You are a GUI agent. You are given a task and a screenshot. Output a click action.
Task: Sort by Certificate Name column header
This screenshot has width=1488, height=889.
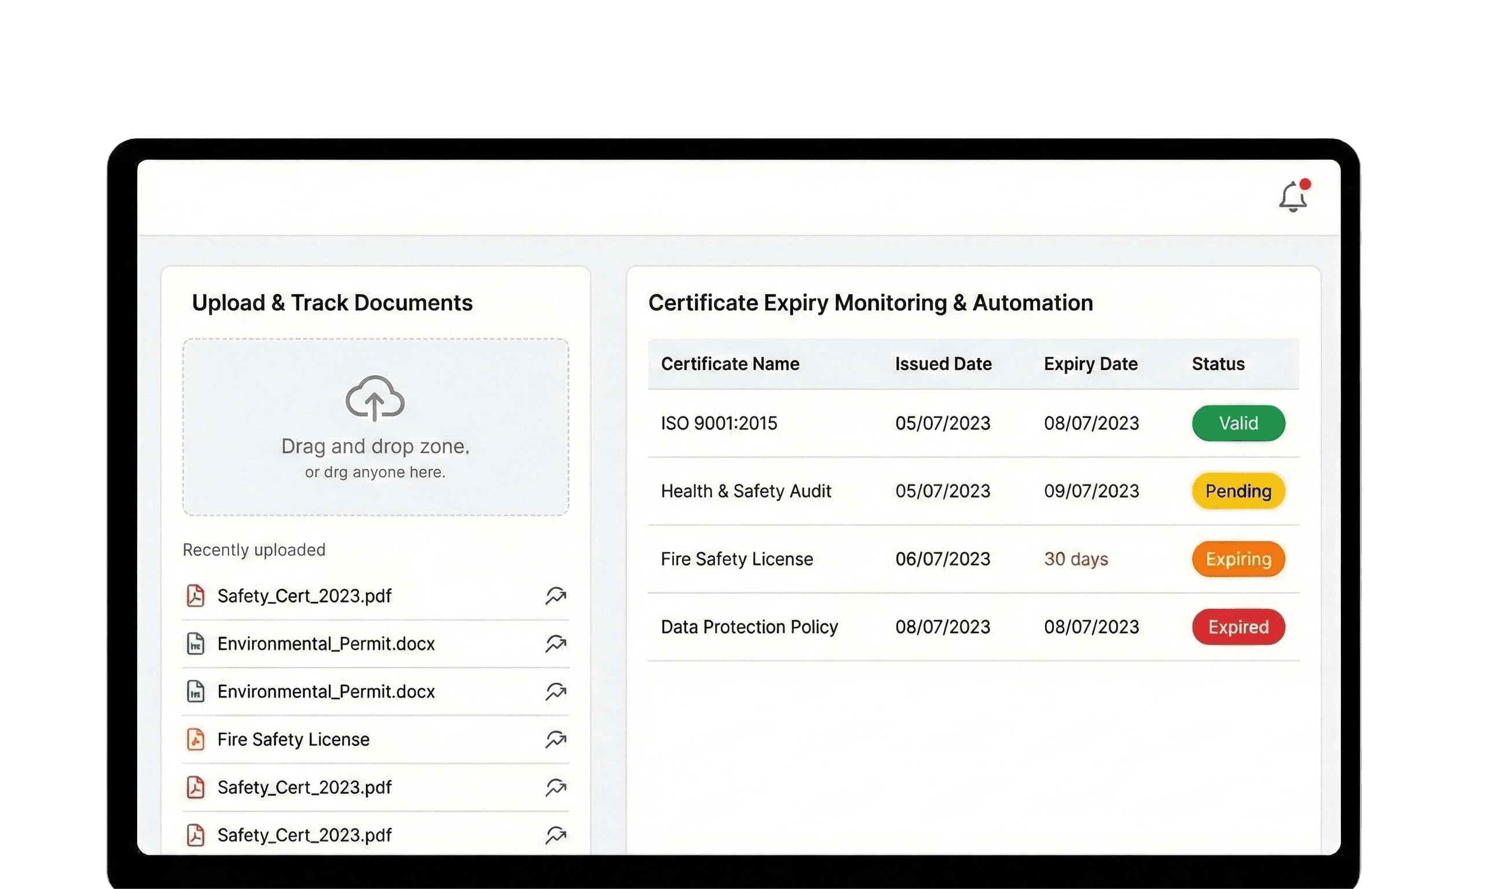(730, 363)
